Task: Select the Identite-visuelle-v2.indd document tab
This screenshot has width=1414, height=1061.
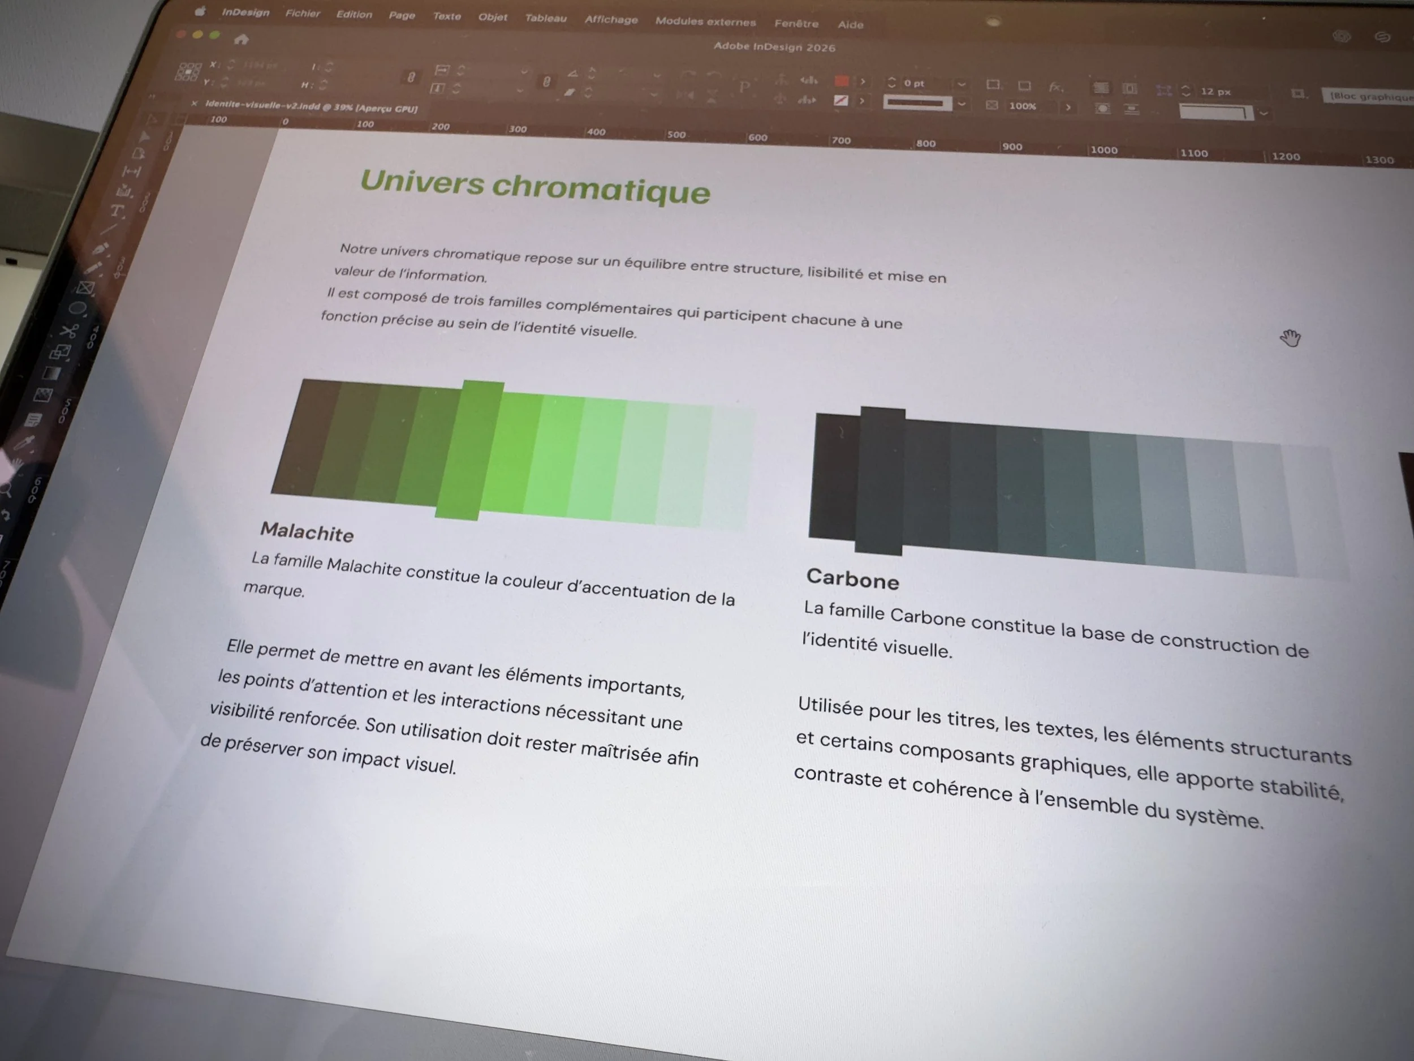Action: tap(311, 107)
